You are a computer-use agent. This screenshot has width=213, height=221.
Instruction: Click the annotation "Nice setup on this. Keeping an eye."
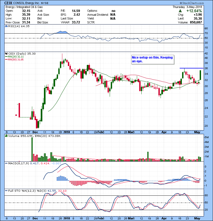pyautogui.click(x=153, y=59)
